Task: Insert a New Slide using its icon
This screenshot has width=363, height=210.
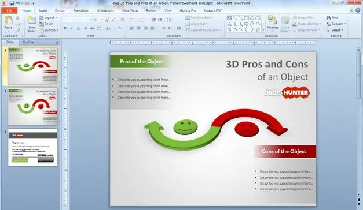Action: [32, 21]
